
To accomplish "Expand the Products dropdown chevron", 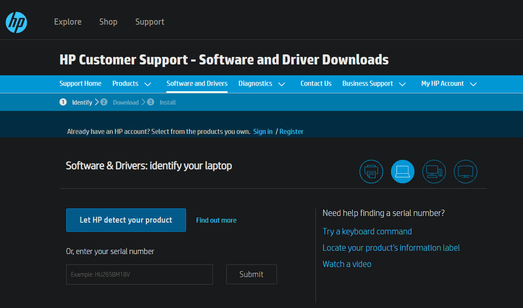I will (x=148, y=84).
